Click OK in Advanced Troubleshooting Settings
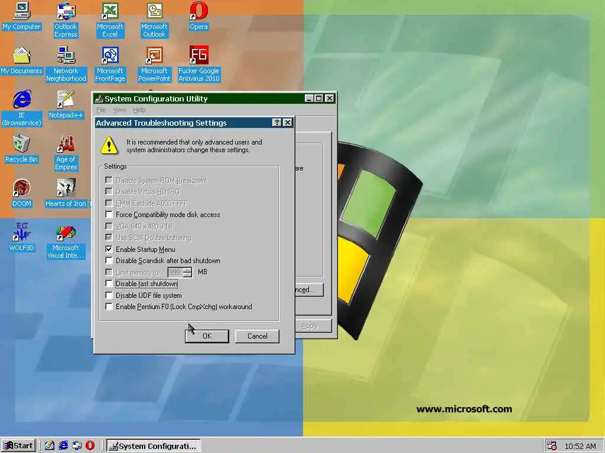The height and width of the screenshot is (453, 605). 207,336
